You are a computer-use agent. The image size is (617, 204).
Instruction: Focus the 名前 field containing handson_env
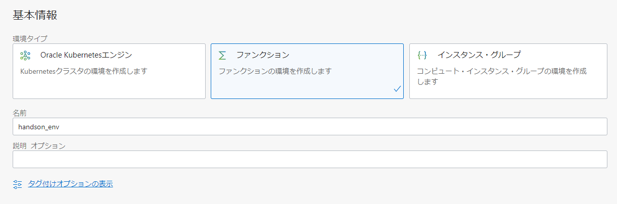(310, 127)
